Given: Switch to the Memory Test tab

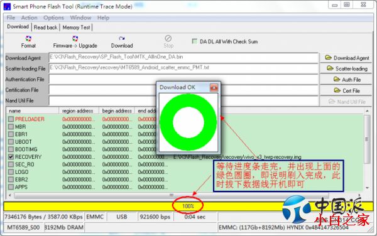Looking at the screenshot, I should [x=76, y=28].
